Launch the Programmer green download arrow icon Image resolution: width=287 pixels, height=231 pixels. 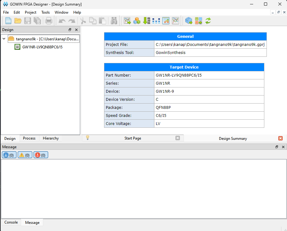[x=147, y=21]
